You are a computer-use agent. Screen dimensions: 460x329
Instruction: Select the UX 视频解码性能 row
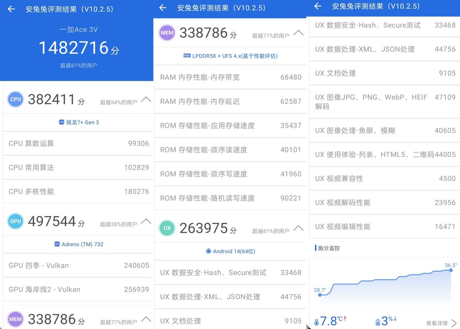pos(384,203)
